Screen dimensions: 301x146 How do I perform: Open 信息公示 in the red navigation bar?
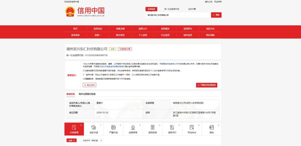click(143, 29)
